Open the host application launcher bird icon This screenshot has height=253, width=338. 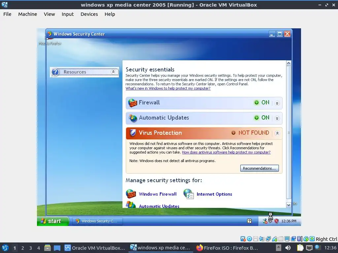click(5, 248)
